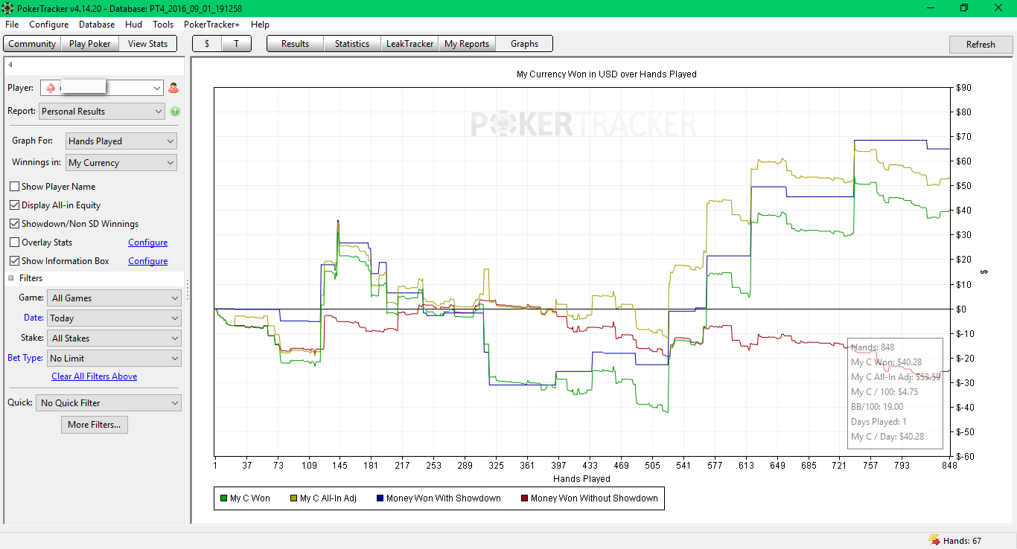Image resolution: width=1017 pixels, height=549 pixels.
Task: Open the Bet Type dropdown set to No Limit
Action: 114,359
